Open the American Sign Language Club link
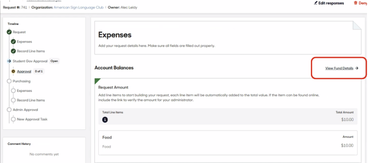371x163 pixels. point(78,7)
